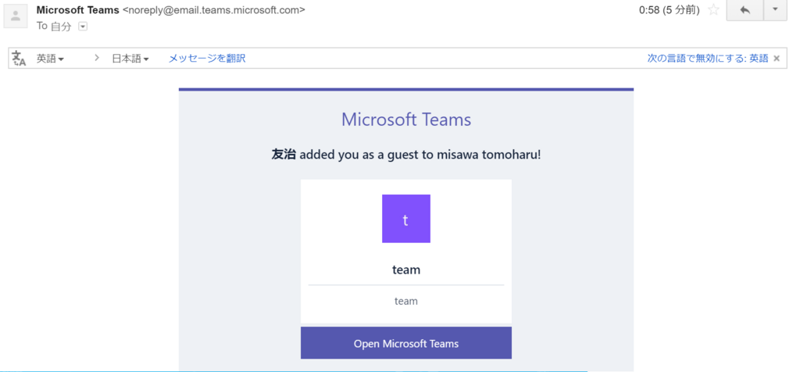800x372 pixels.
Task: Click gray team description text
Action: (x=406, y=301)
